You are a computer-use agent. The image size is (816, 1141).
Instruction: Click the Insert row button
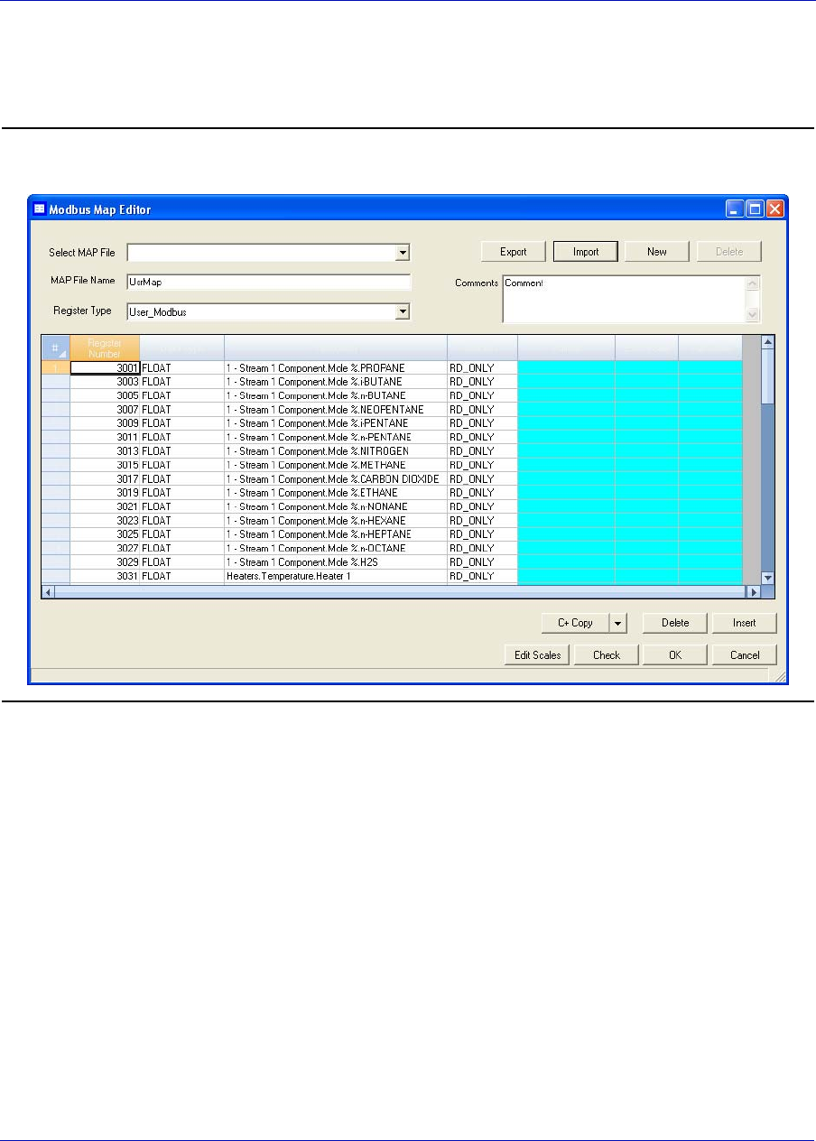(744, 623)
